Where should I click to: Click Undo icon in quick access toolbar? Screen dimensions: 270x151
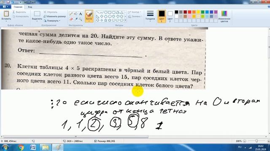[13, 2]
